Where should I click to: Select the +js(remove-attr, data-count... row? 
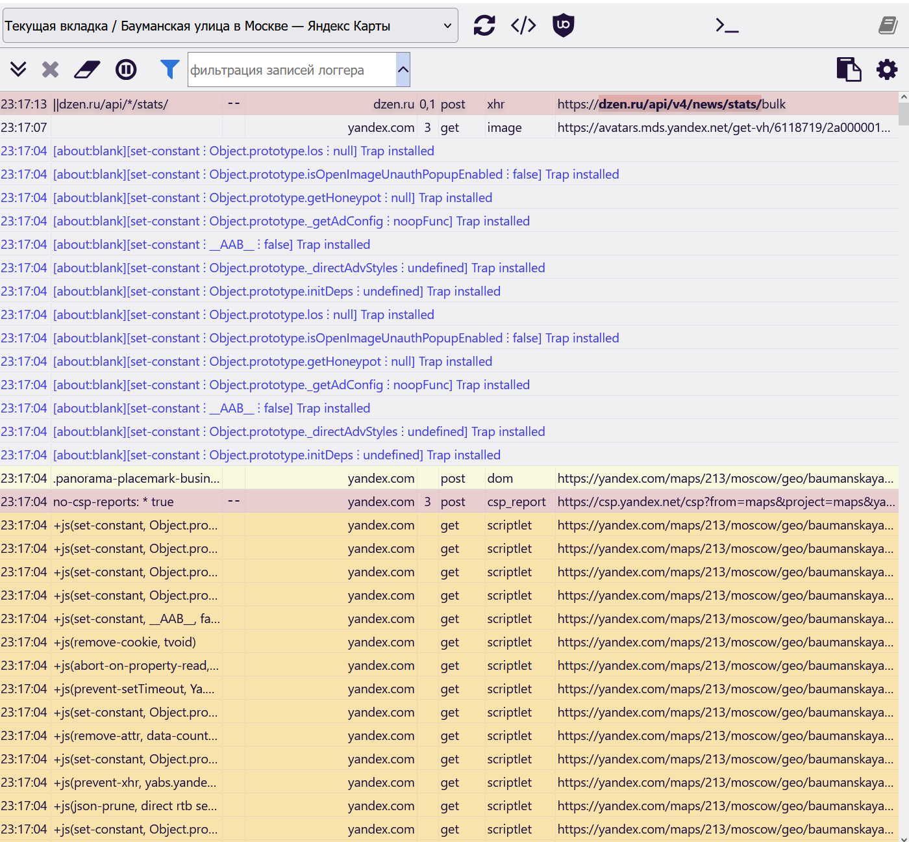point(449,735)
